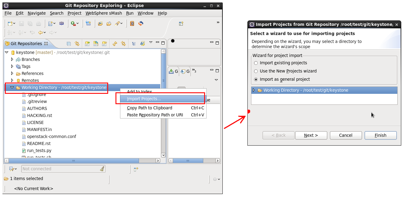Image resolution: width=404 pixels, height=198 pixels.
Task: Click the Collapse All icon in Git Repositories
Action: [69, 44]
